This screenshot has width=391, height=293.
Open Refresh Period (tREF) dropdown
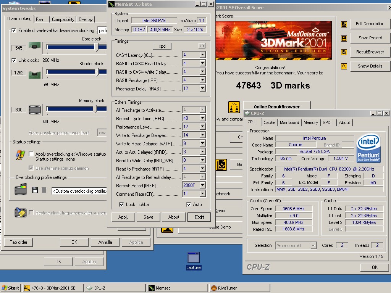202,185
